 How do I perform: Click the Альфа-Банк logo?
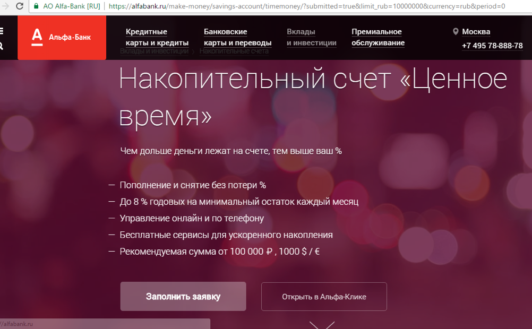point(62,38)
